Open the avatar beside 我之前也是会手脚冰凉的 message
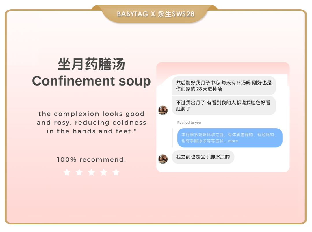 pyautogui.click(x=163, y=159)
